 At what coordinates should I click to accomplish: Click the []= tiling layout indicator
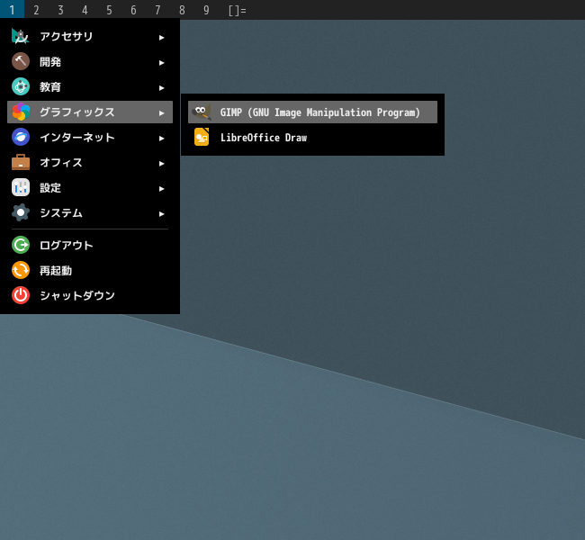pyautogui.click(x=238, y=10)
